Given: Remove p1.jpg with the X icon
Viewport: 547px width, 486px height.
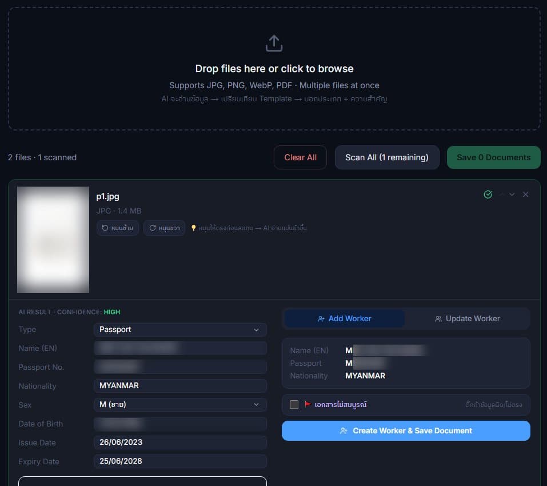Looking at the screenshot, I should pyautogui.click(x=525, y=194).
